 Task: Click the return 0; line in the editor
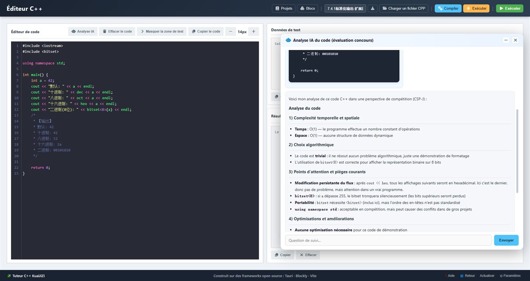40,167
